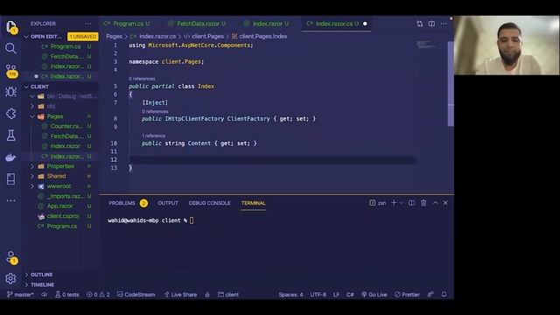This screenshot has height=315, width=560.
Task: Click the flame icon in status bar
Action: [207, 294]
